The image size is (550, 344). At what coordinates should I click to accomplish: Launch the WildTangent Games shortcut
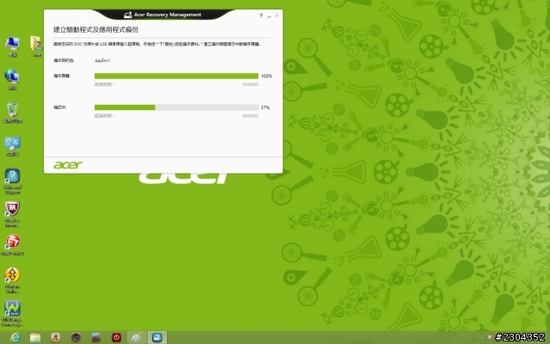tap(12, 308)
